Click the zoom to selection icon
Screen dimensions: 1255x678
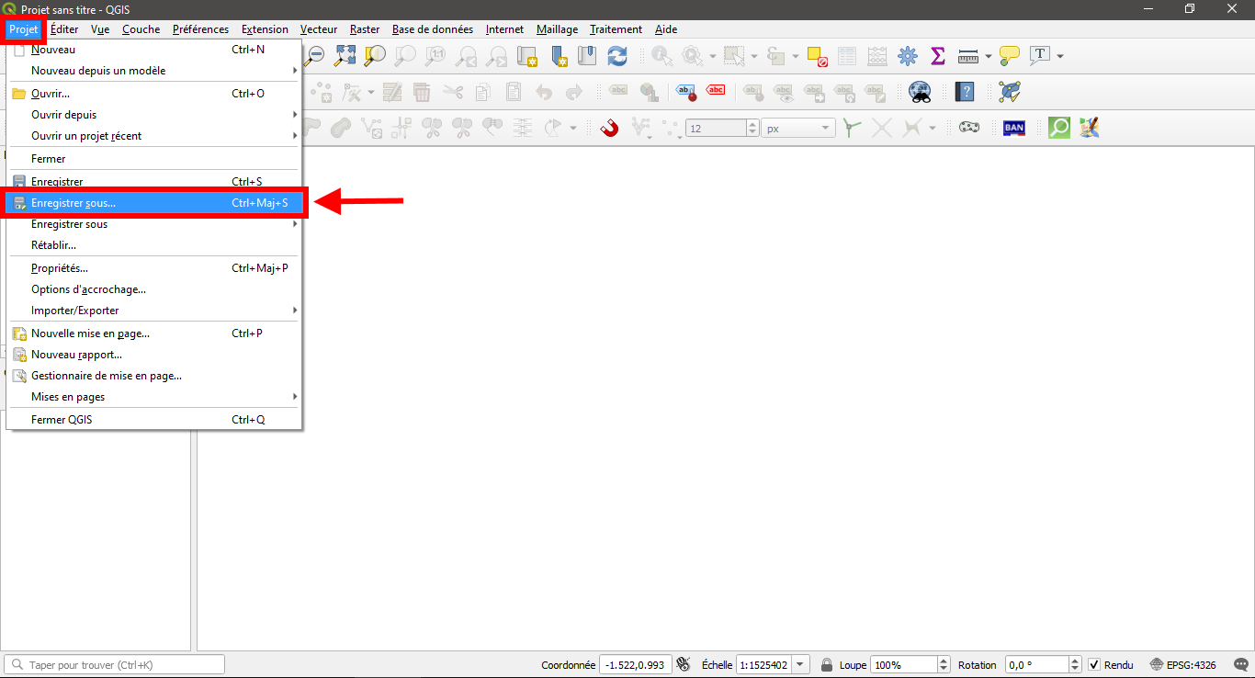coord(375,56)
